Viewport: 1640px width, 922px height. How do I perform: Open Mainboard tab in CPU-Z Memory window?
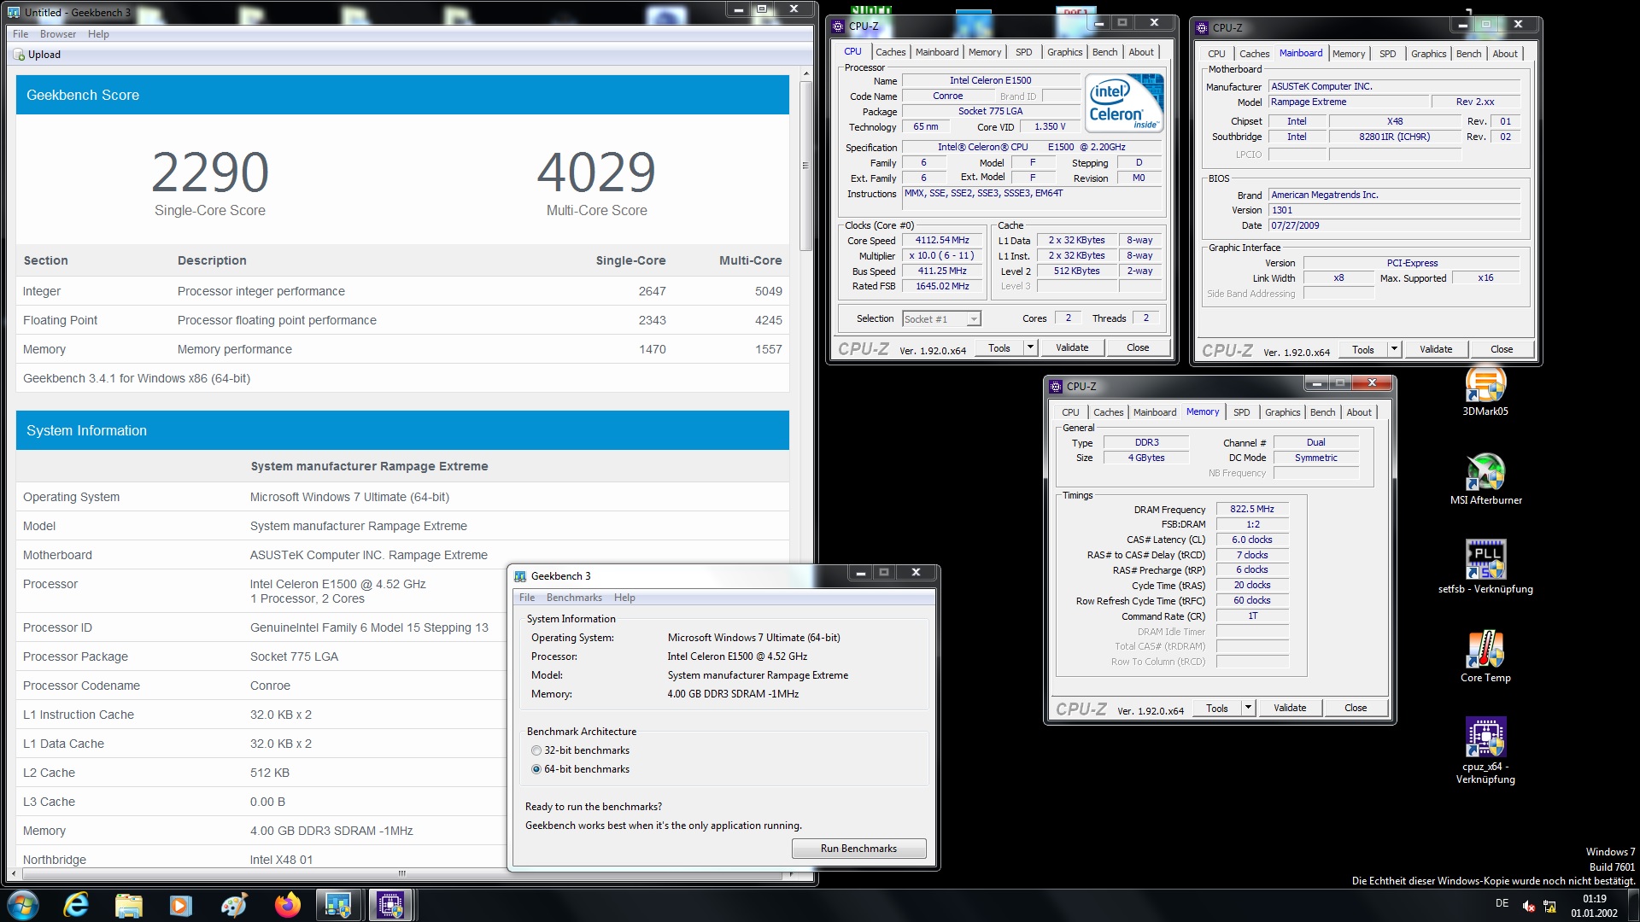click(1154, 412)
